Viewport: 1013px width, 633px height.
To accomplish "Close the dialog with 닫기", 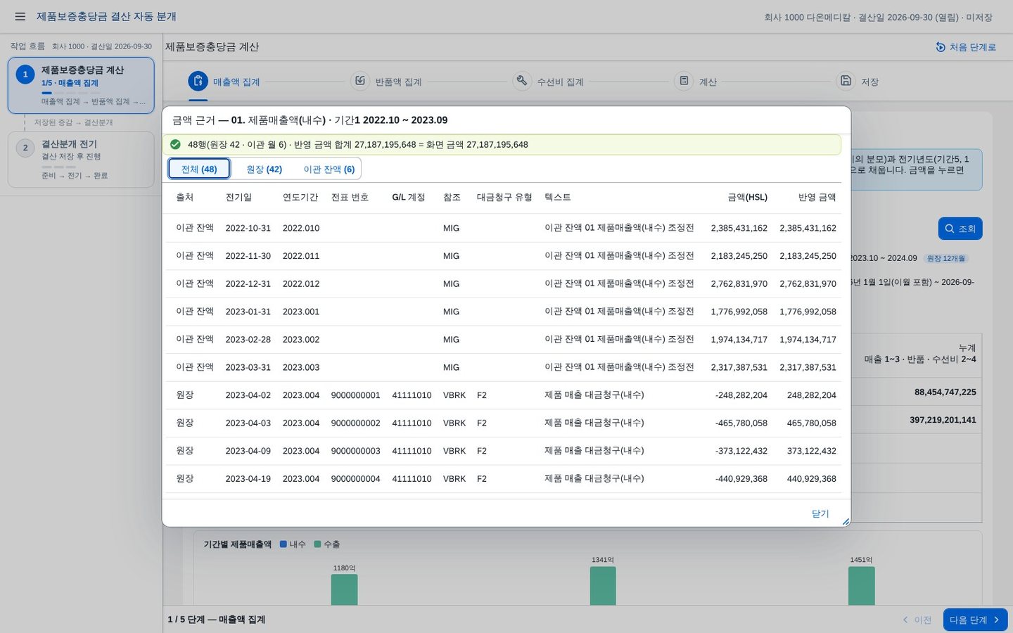I will click(820, 513).
